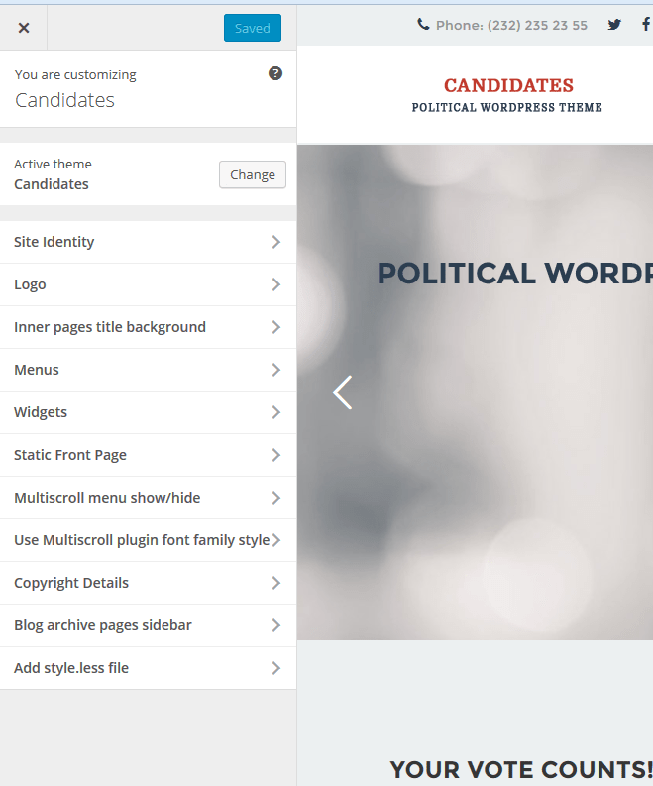The height and width of the screenshot is (786, 653).
Task: Open the Twitter bird icon link
Action: point(614,25)
